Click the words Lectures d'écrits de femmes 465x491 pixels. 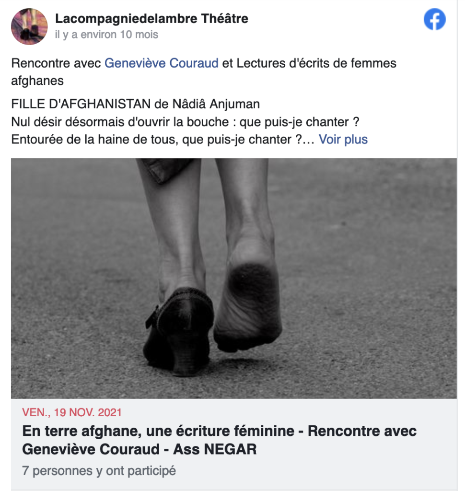click(316, 63)
